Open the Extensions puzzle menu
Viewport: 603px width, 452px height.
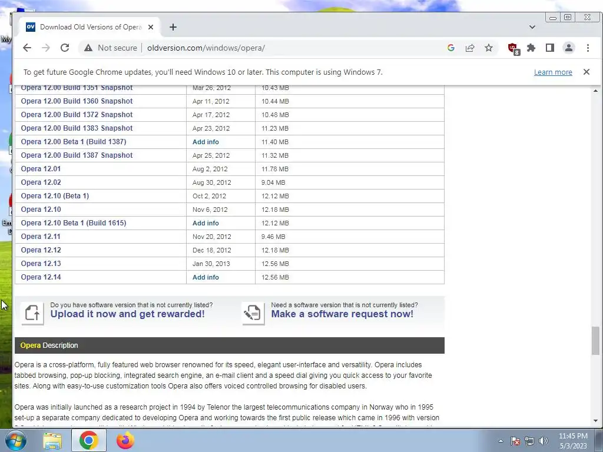[531, 48]
